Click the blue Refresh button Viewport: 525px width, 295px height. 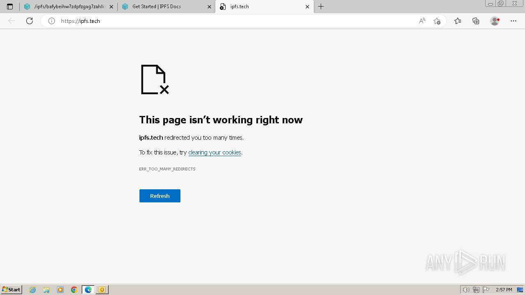[160, 196]
